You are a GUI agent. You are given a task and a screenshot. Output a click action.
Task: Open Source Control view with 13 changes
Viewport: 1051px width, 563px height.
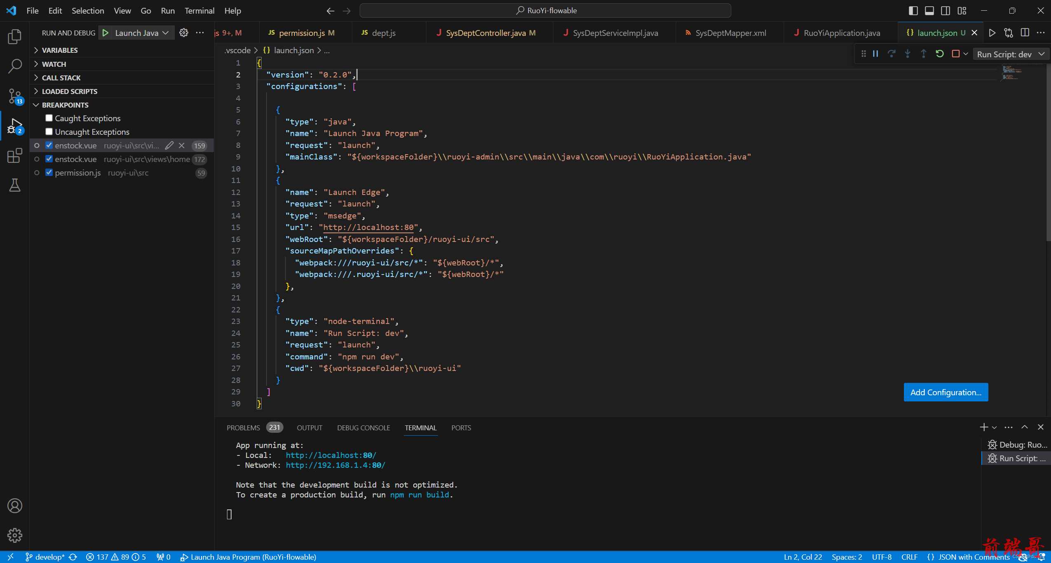pyautogui.click(x=15, y=96)
